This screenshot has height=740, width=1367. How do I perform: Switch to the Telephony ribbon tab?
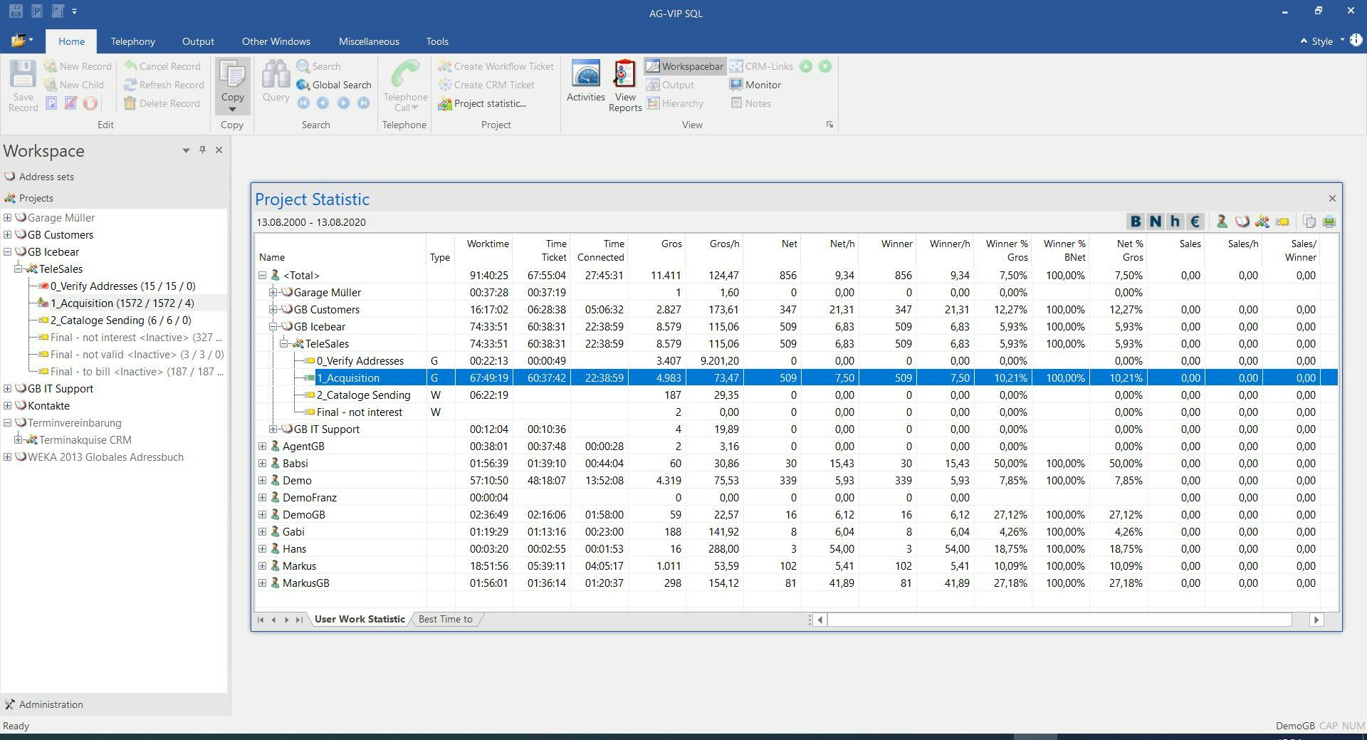tap(132, 41)
